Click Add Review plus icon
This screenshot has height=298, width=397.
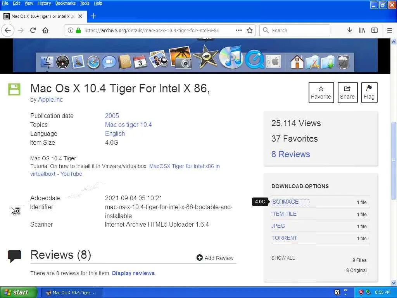[200, 258]
